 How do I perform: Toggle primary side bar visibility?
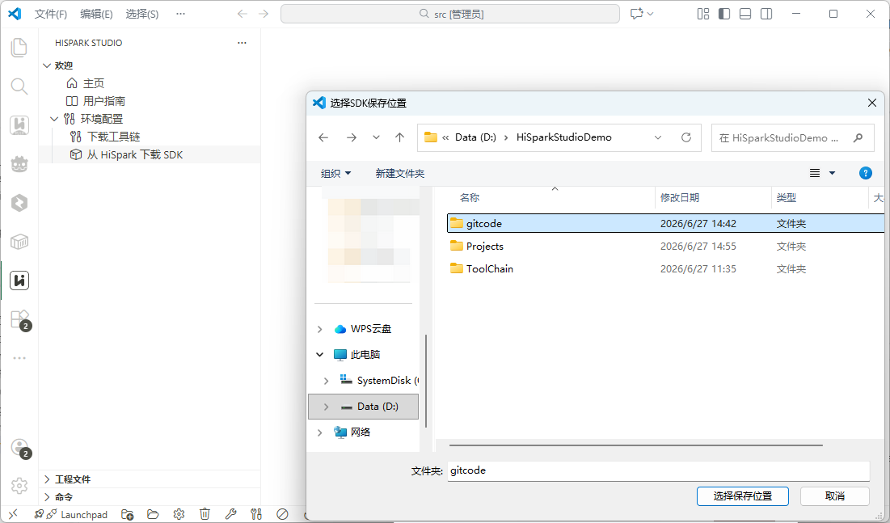724,14
